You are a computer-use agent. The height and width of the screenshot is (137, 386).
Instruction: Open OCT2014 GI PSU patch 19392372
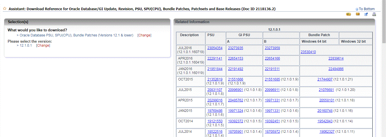pyautogui.click(x=236, y=121)
